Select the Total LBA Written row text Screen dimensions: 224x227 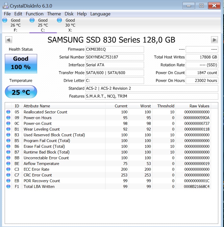(x=39, y=186)
